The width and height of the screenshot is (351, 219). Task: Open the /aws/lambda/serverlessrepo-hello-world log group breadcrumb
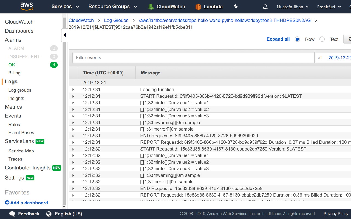(225, 20)
